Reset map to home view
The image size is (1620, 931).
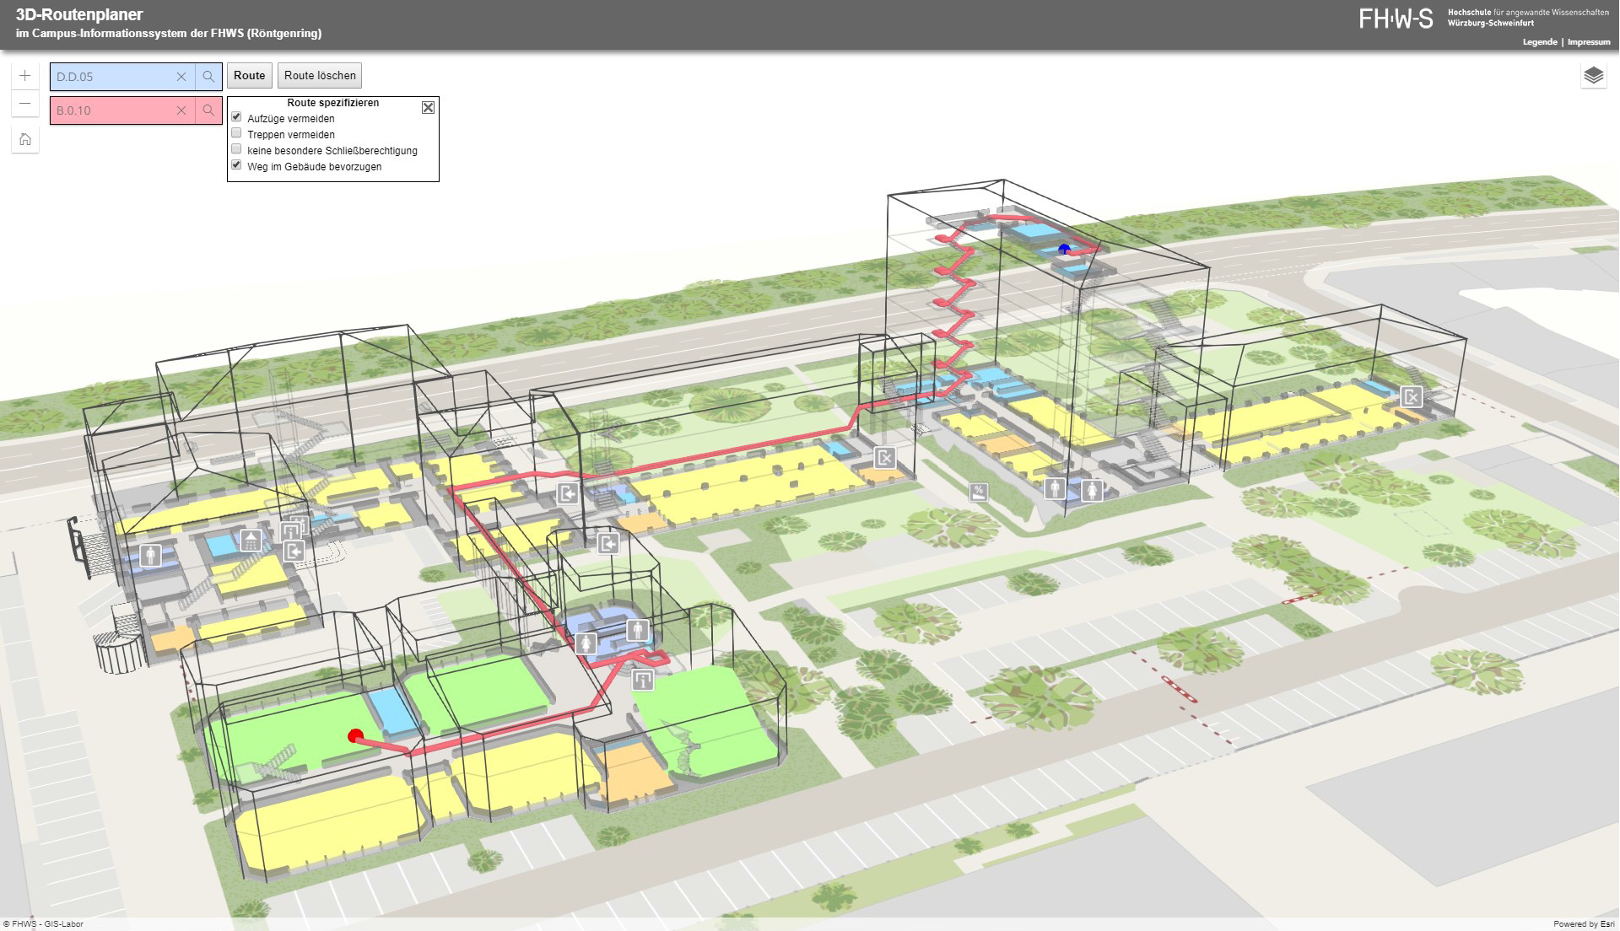point(25,139)
